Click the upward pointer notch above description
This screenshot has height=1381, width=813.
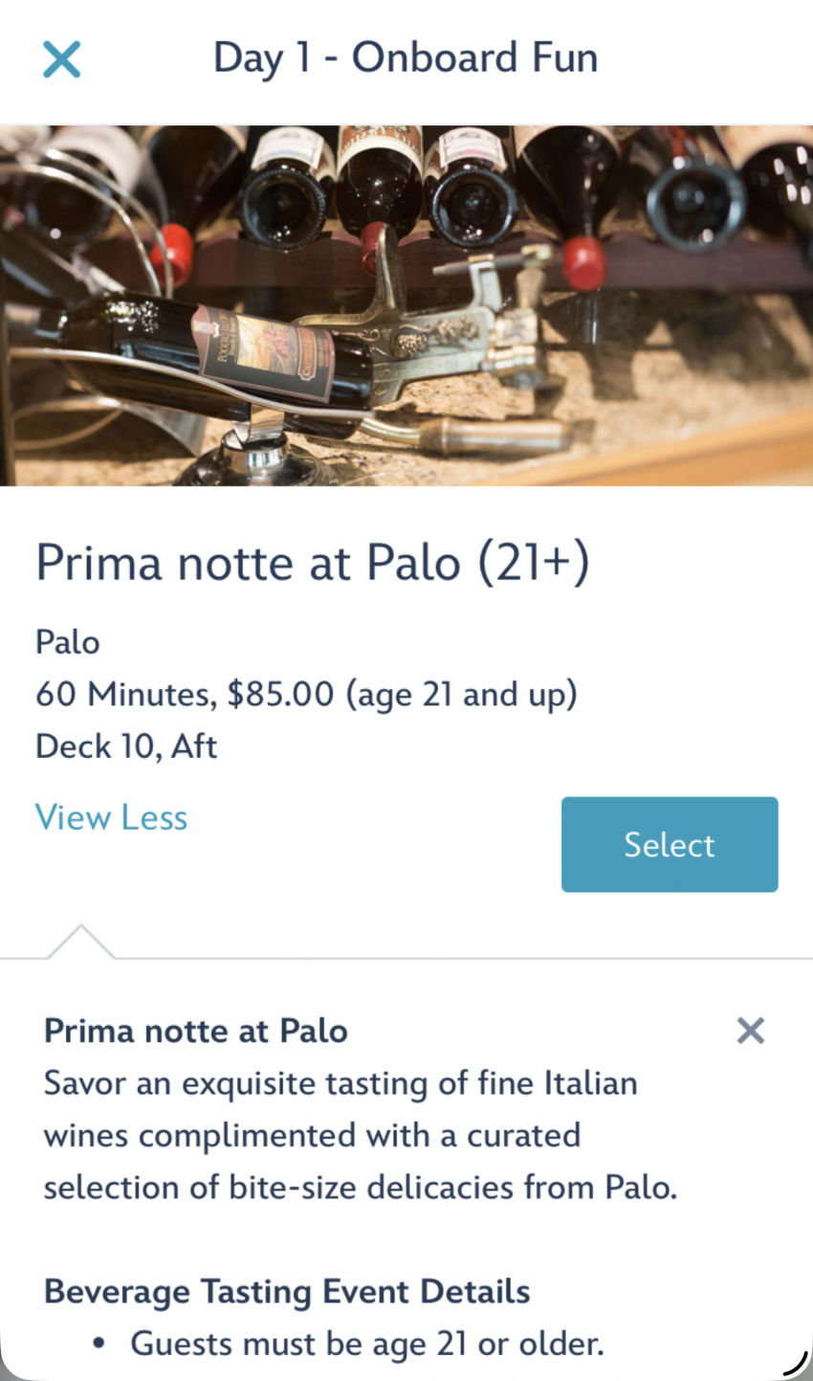[x=81, y=941]
